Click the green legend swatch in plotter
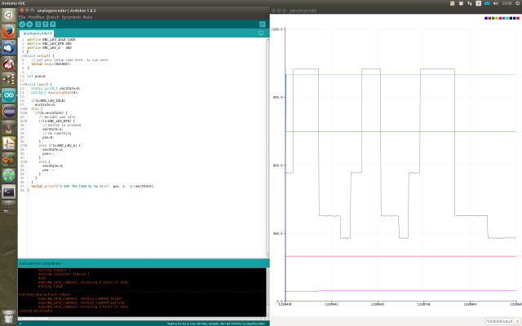Viewport: 522px width, 326px height. [493, 18]
